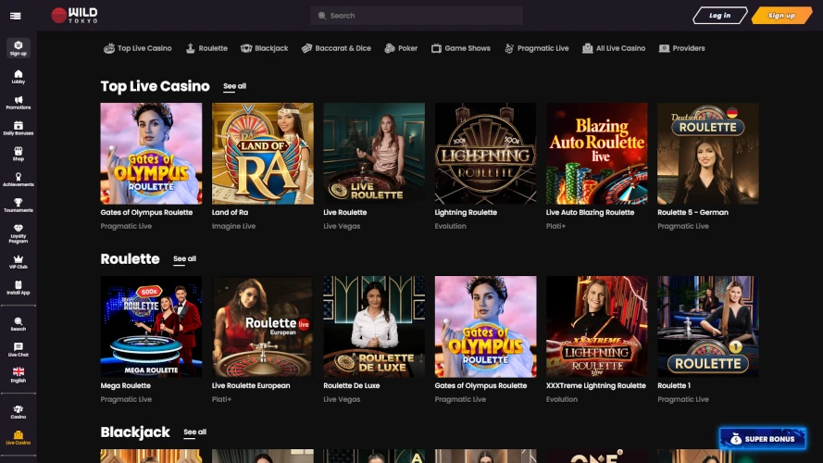
Task: Open Land of Ra game thumbnail
Action: click(x=262, y=154)
